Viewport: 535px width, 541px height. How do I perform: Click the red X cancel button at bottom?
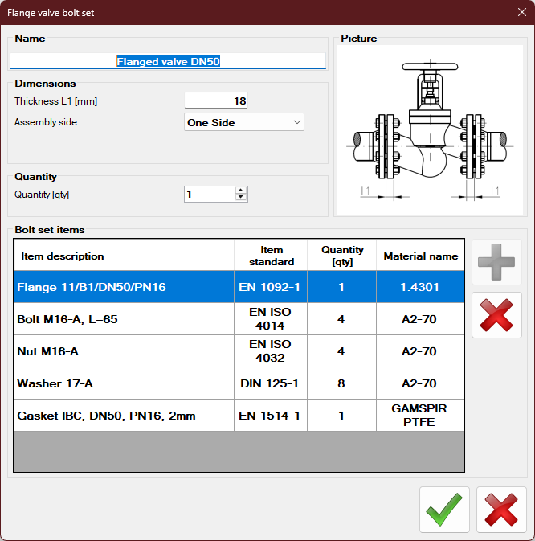coord(501,510)
